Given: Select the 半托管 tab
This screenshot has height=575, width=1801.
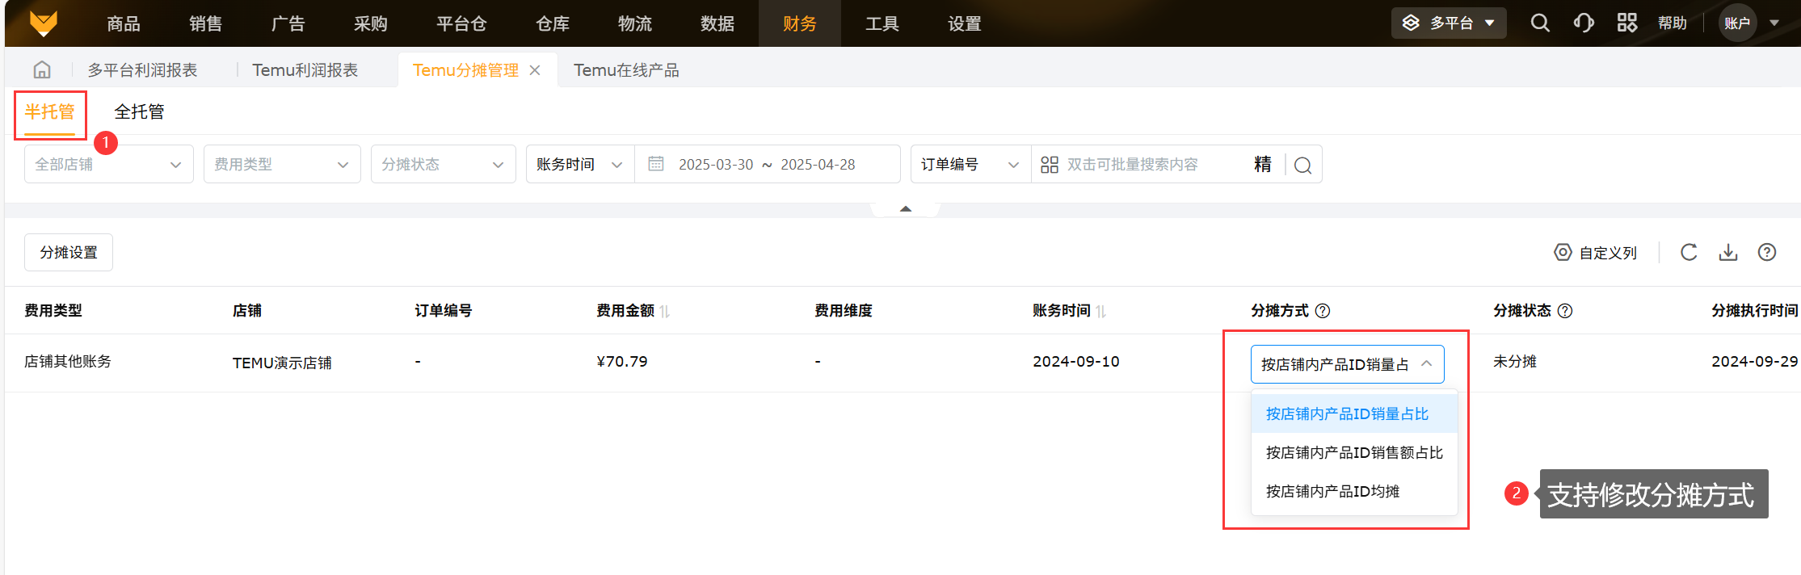Looking at the screenshot, I should coord(49,112).
